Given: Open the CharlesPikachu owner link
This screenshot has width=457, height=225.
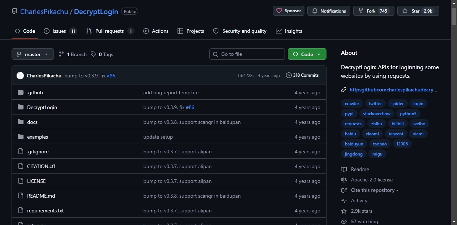Looking at the screenshot, I should pyautogui.click(x=44, y=12).
